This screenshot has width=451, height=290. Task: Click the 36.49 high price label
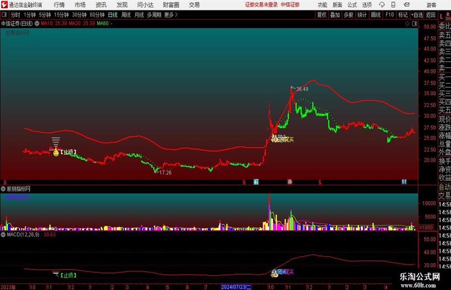click(302, 89)
